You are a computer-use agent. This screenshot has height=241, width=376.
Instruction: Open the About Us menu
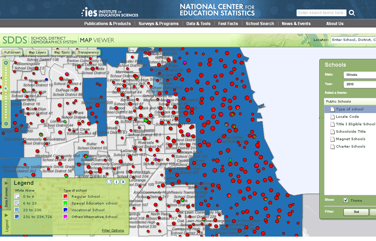(x=335, y=23)
